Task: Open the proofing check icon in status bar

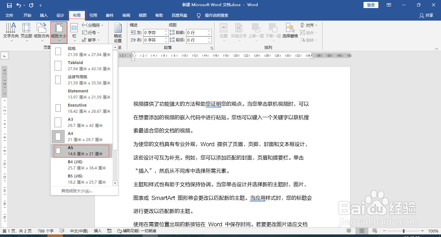Action: (x=62, y=231)
